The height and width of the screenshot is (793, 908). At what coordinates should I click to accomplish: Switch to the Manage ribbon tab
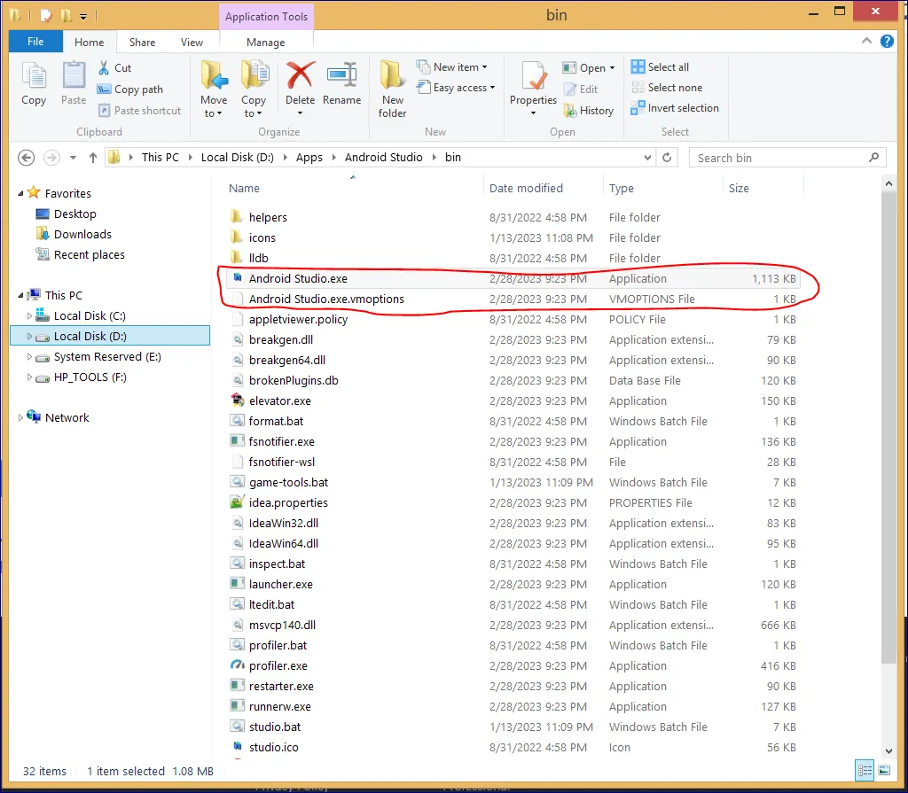265,42
